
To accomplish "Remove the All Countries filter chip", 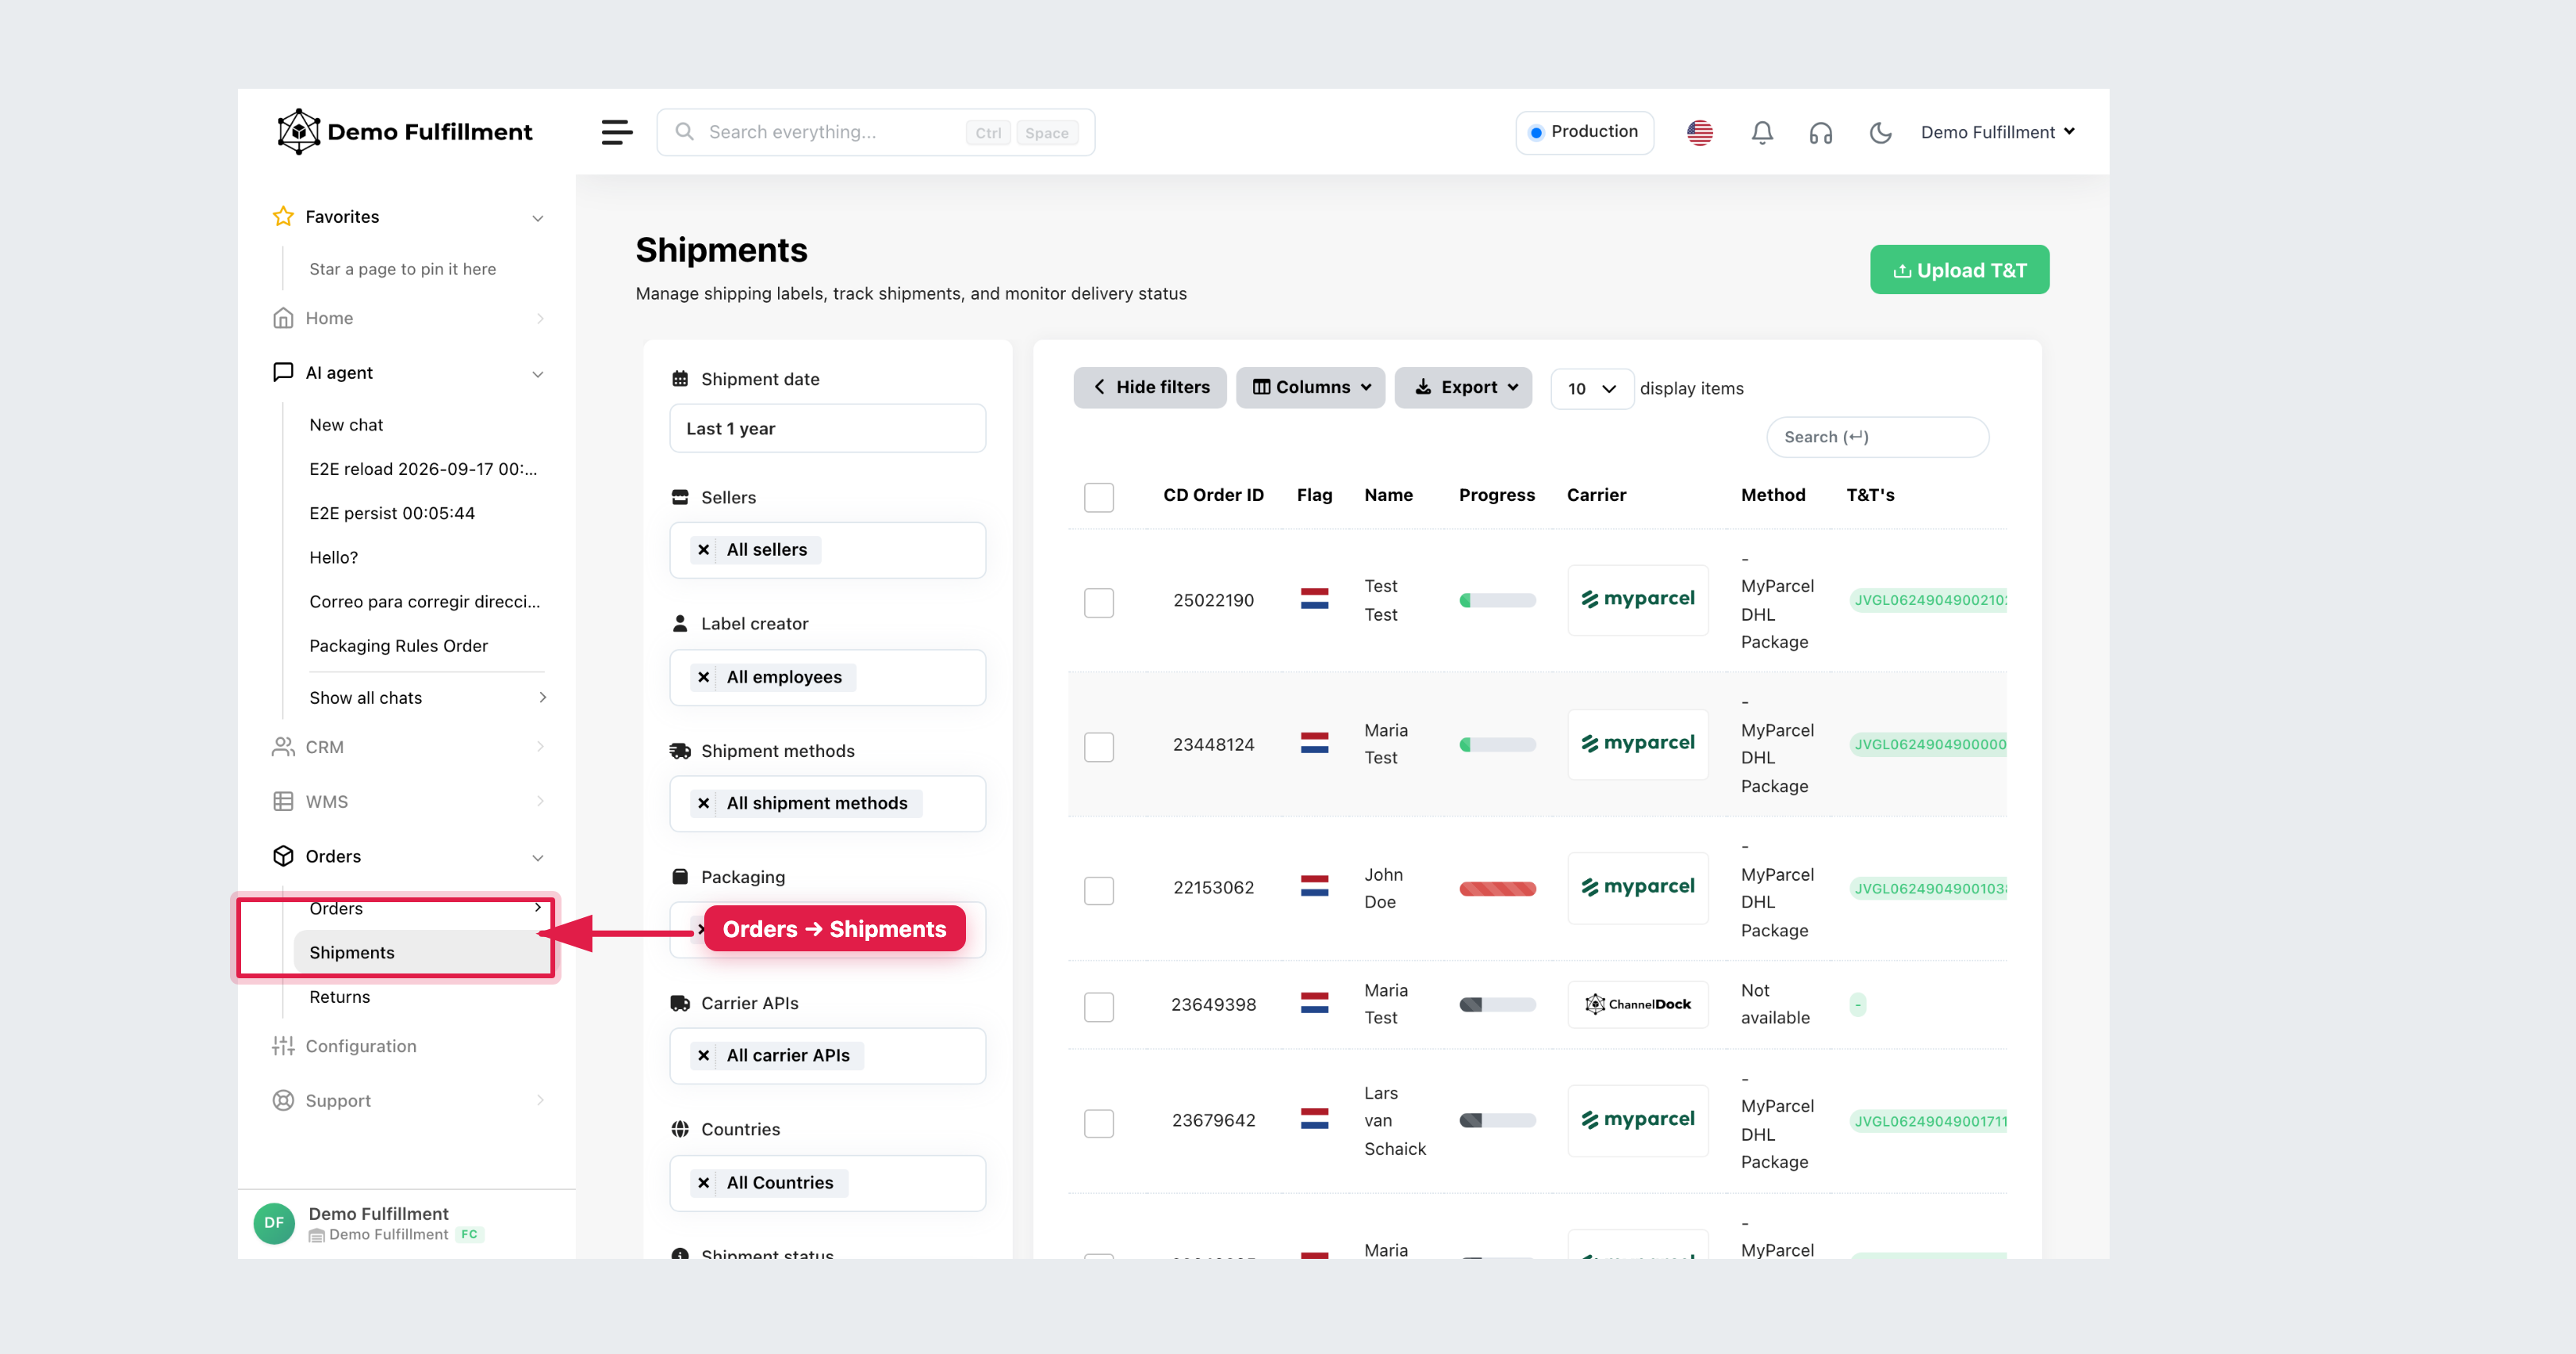I will (704, 1183).
